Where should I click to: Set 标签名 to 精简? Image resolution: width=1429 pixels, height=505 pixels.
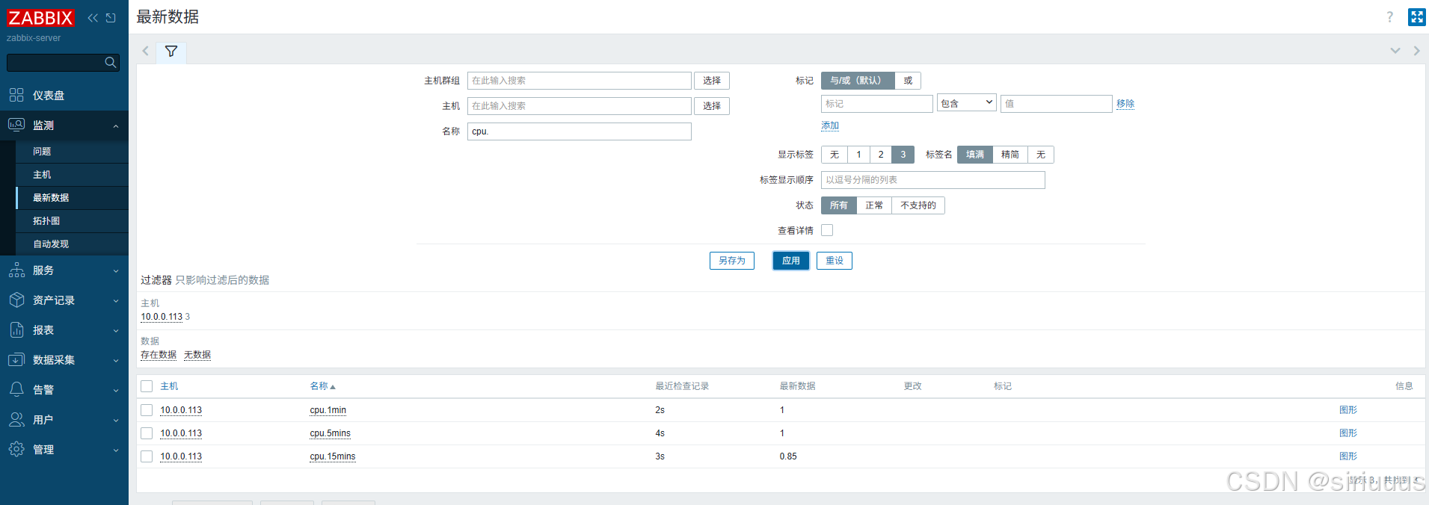[x=1010, y=155]
